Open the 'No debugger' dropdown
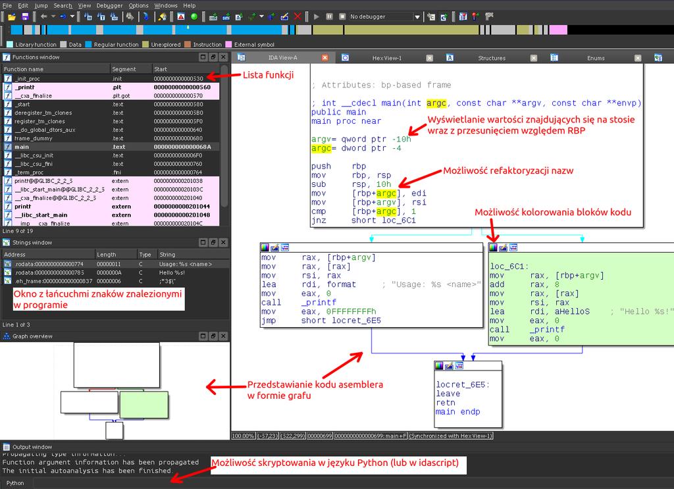674x489 pixels. tap(384, 16)
